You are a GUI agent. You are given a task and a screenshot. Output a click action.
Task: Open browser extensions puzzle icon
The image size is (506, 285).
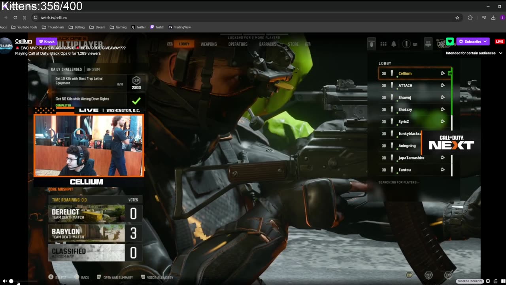[x=470, y=17]
